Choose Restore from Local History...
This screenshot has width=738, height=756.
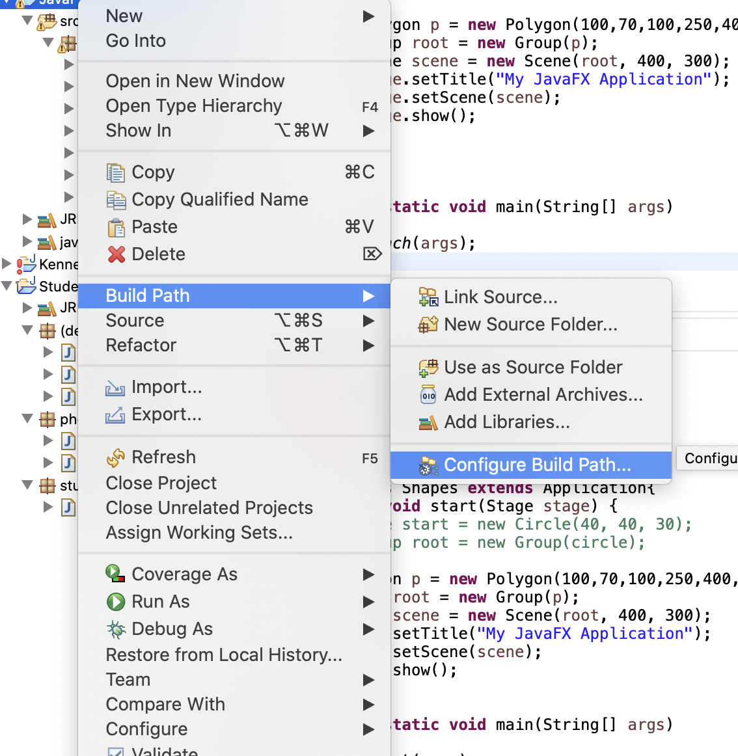tap(234, 655)
